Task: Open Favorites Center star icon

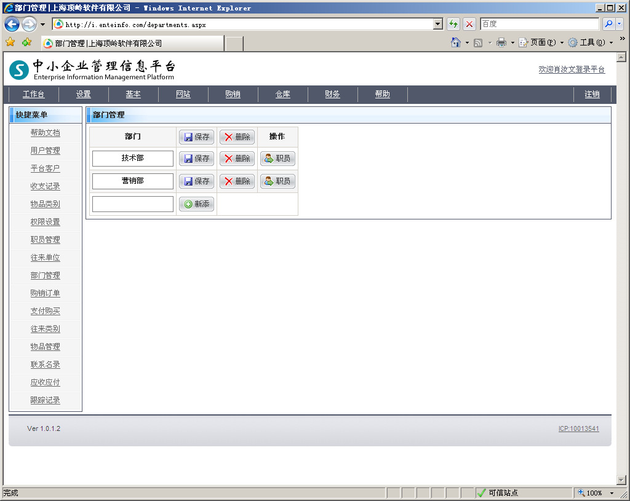Action: coord(10,43)
